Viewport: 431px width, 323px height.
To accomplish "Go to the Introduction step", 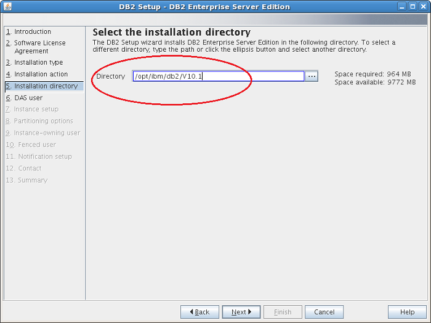I will (33, 31).
